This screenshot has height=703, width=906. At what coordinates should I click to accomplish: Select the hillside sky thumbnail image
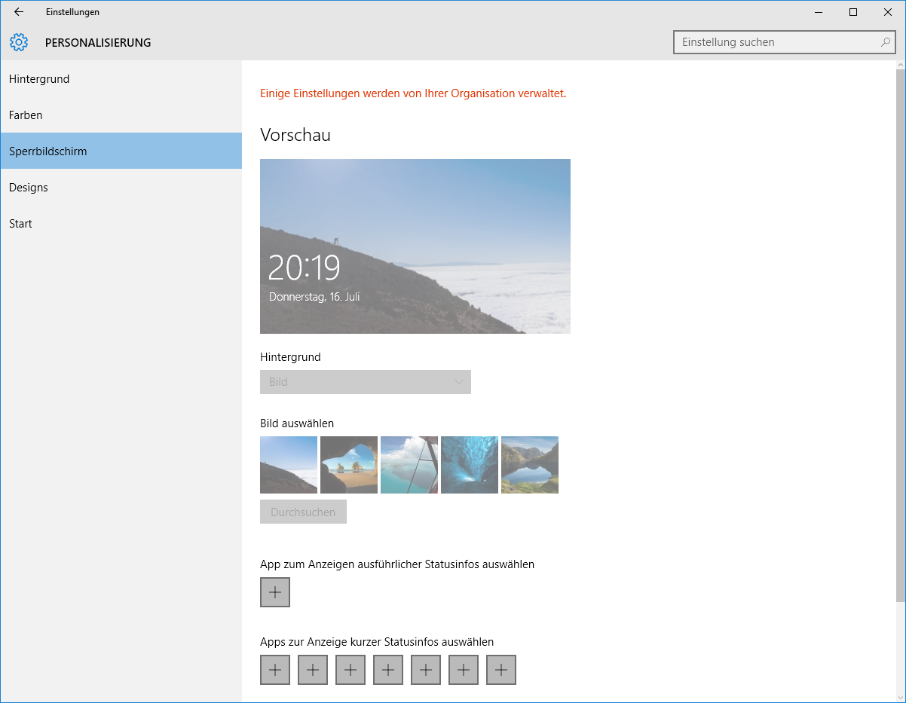pos(289,465)
